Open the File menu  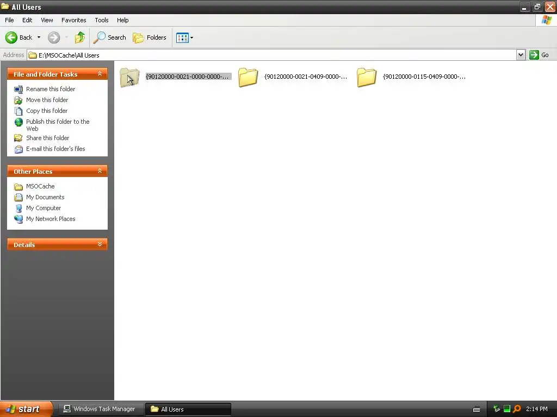[x=9, y=20]
